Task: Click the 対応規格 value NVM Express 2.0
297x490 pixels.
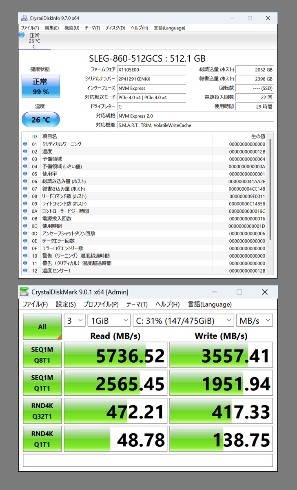Action: [195, 116]
